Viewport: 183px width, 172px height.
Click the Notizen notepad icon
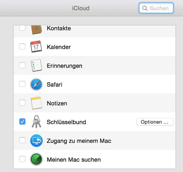(x=36, y=103)
